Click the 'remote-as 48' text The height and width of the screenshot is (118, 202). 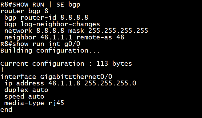click(x=100, y=37)
